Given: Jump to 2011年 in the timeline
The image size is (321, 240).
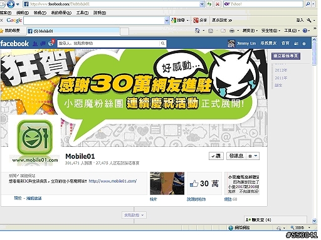Looking at the screenshot, I should (281, 78).
